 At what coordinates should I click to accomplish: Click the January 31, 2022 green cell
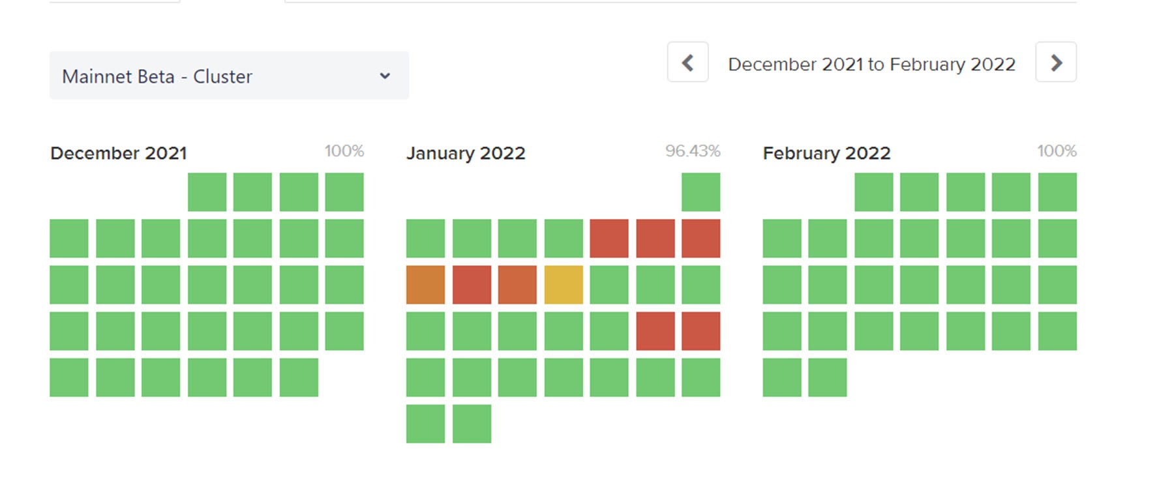pos(472,424)
